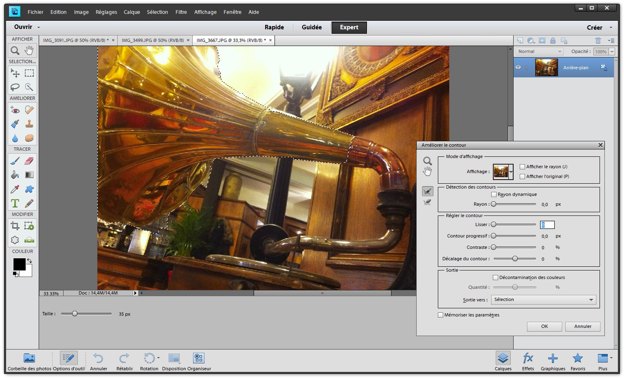Click the Lisser value input field
The image size is (624, 378).
coord(547,225)
